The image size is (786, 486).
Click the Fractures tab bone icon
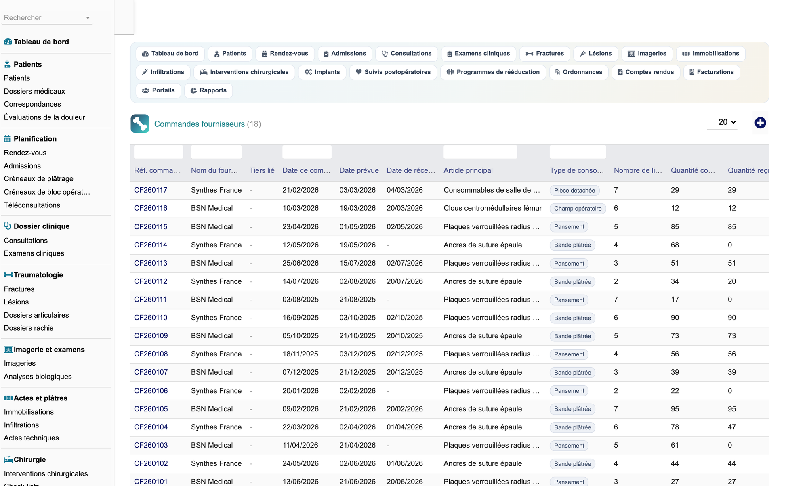[529, 54]
